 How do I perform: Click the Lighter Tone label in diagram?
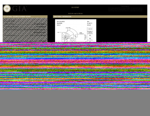click(68, 28)
